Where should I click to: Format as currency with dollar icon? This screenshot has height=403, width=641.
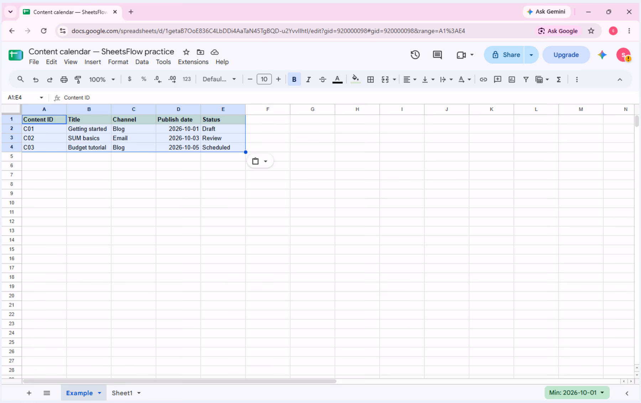[x=130, y=79]
